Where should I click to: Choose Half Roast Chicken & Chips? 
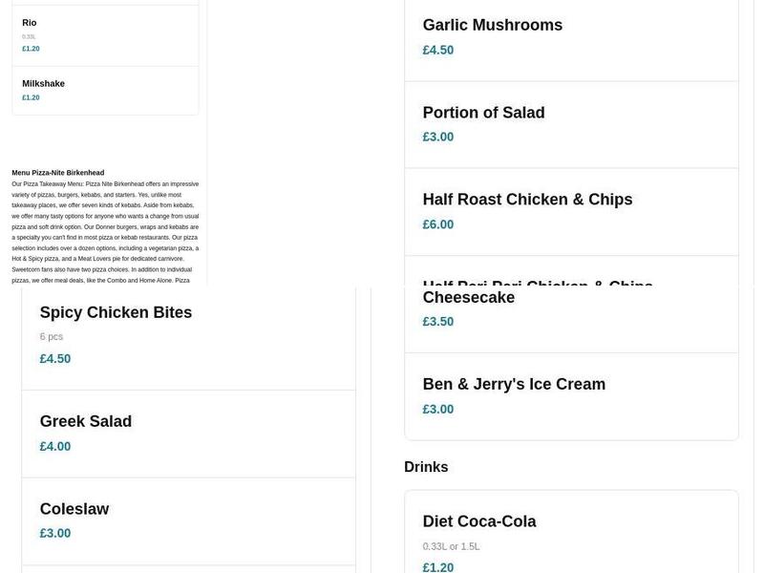(x=527, y=199)
